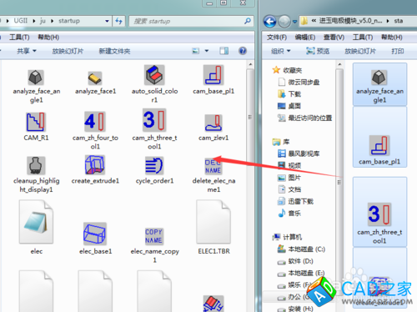Open 文件(F) menu in right window
The width and height of the screenshot is (417, 312).
tap(277, 38)
